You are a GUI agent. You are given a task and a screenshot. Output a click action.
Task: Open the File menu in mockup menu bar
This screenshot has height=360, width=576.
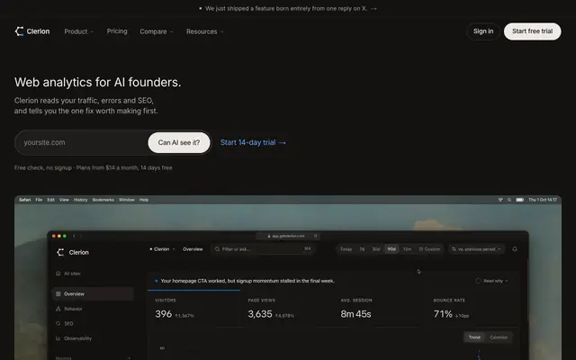39,200
